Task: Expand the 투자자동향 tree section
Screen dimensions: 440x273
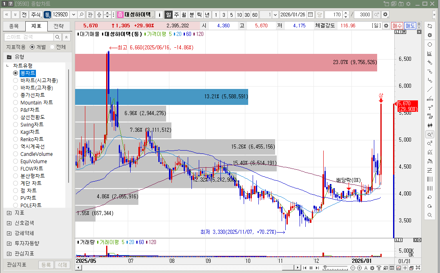Action: pos(9,244)
